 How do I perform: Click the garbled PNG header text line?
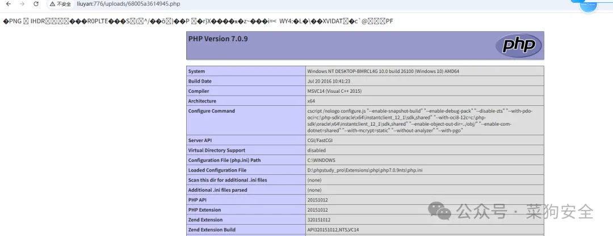point(198,22)
